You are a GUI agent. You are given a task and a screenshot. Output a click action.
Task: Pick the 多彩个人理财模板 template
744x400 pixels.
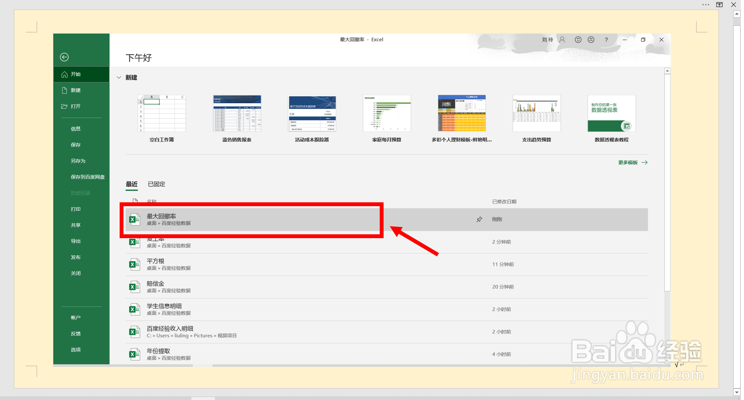(x=462, y=119)
